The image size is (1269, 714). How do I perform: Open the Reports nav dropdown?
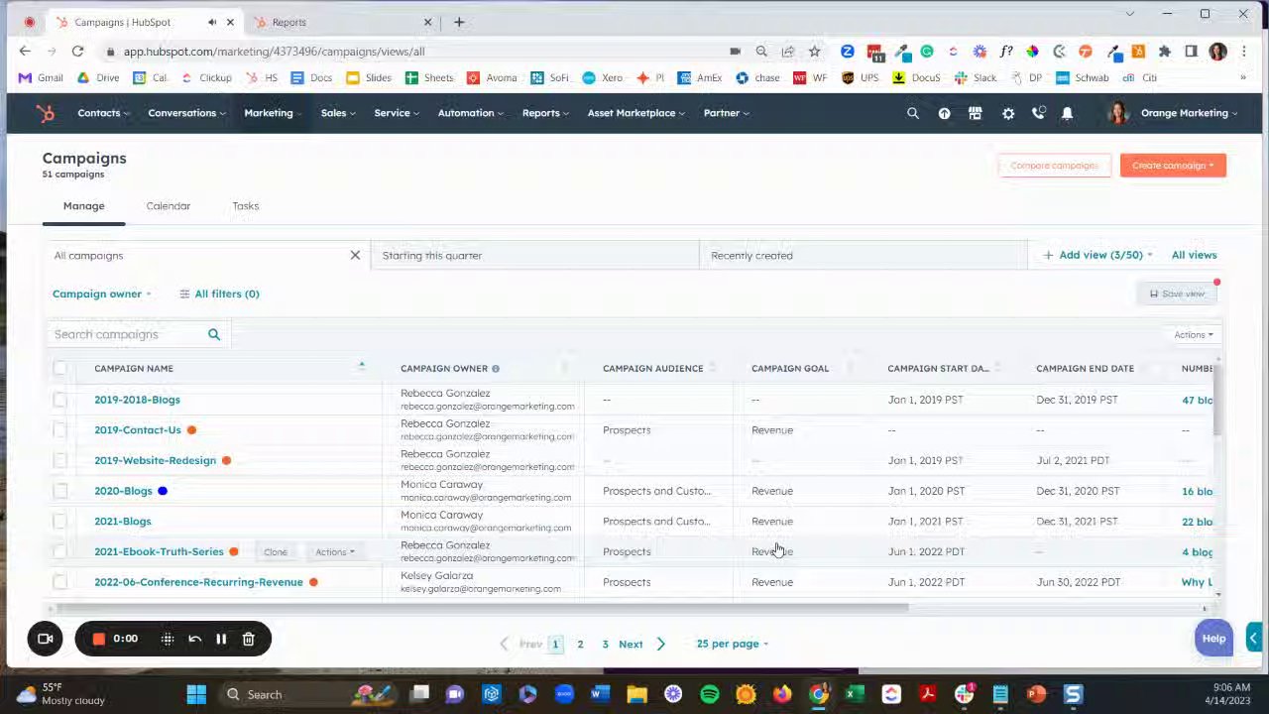[545, 113]
